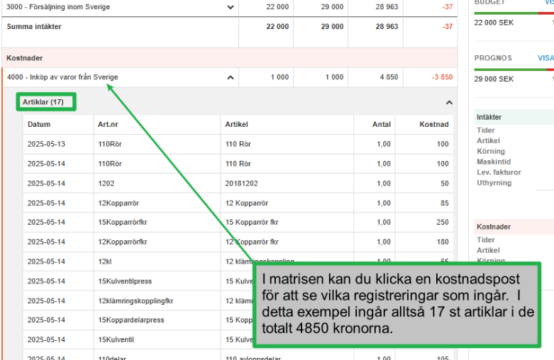Click the 12Kopparrörfkr article number
Viewport: 554px width, 360px height.
(x=123, y=242)
